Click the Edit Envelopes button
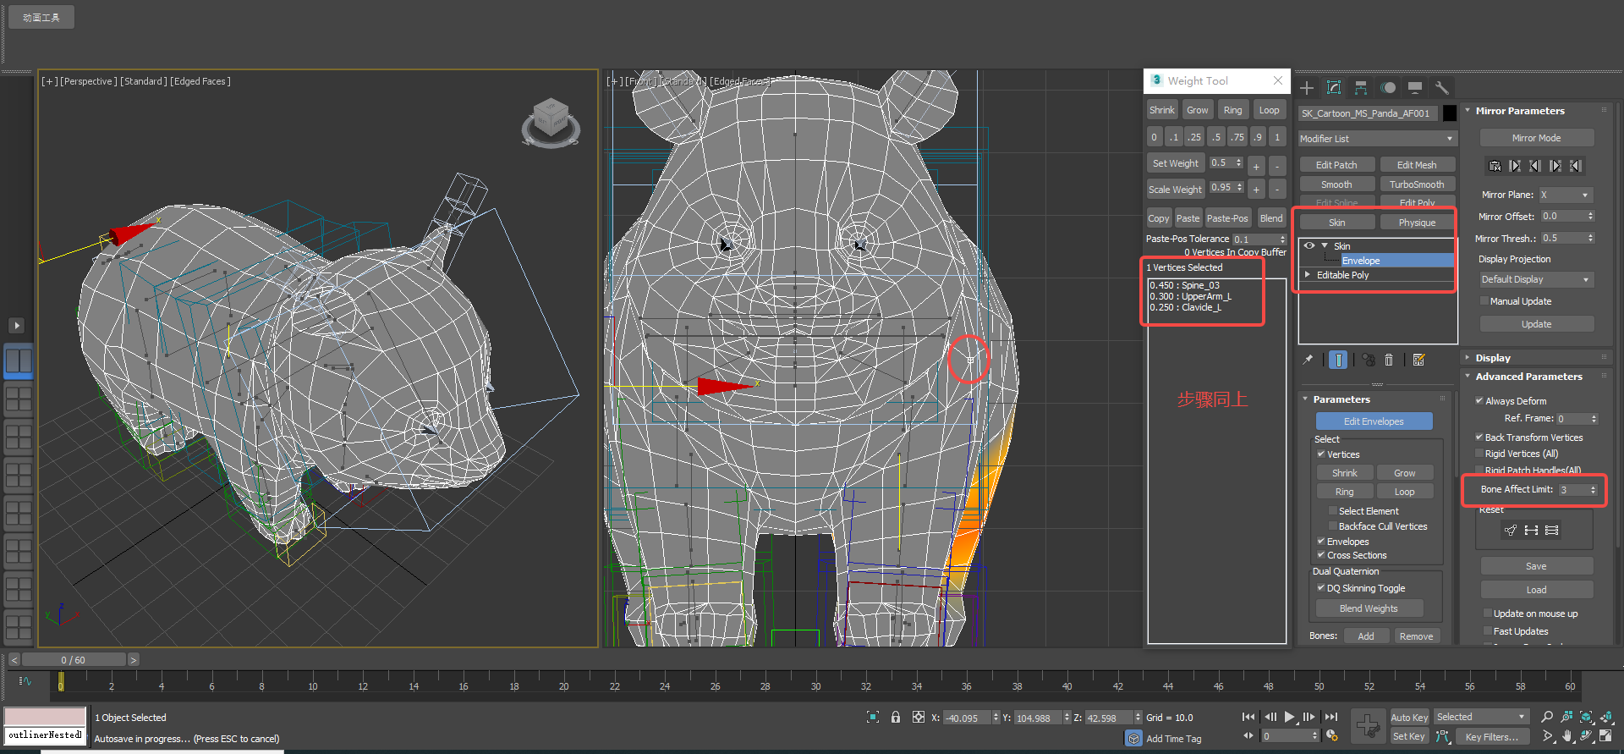The width and height of the screenshot is (1624, 754). click(1374, 421)
